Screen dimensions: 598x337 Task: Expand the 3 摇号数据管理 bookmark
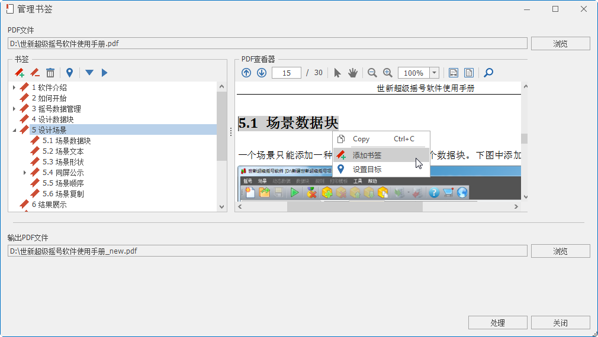click(14, 109)
